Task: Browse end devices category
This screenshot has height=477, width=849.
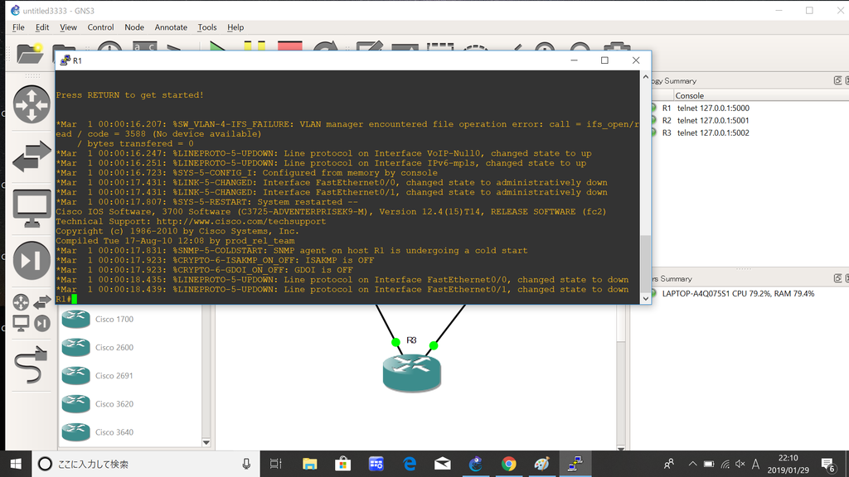Action: point(32,208)
